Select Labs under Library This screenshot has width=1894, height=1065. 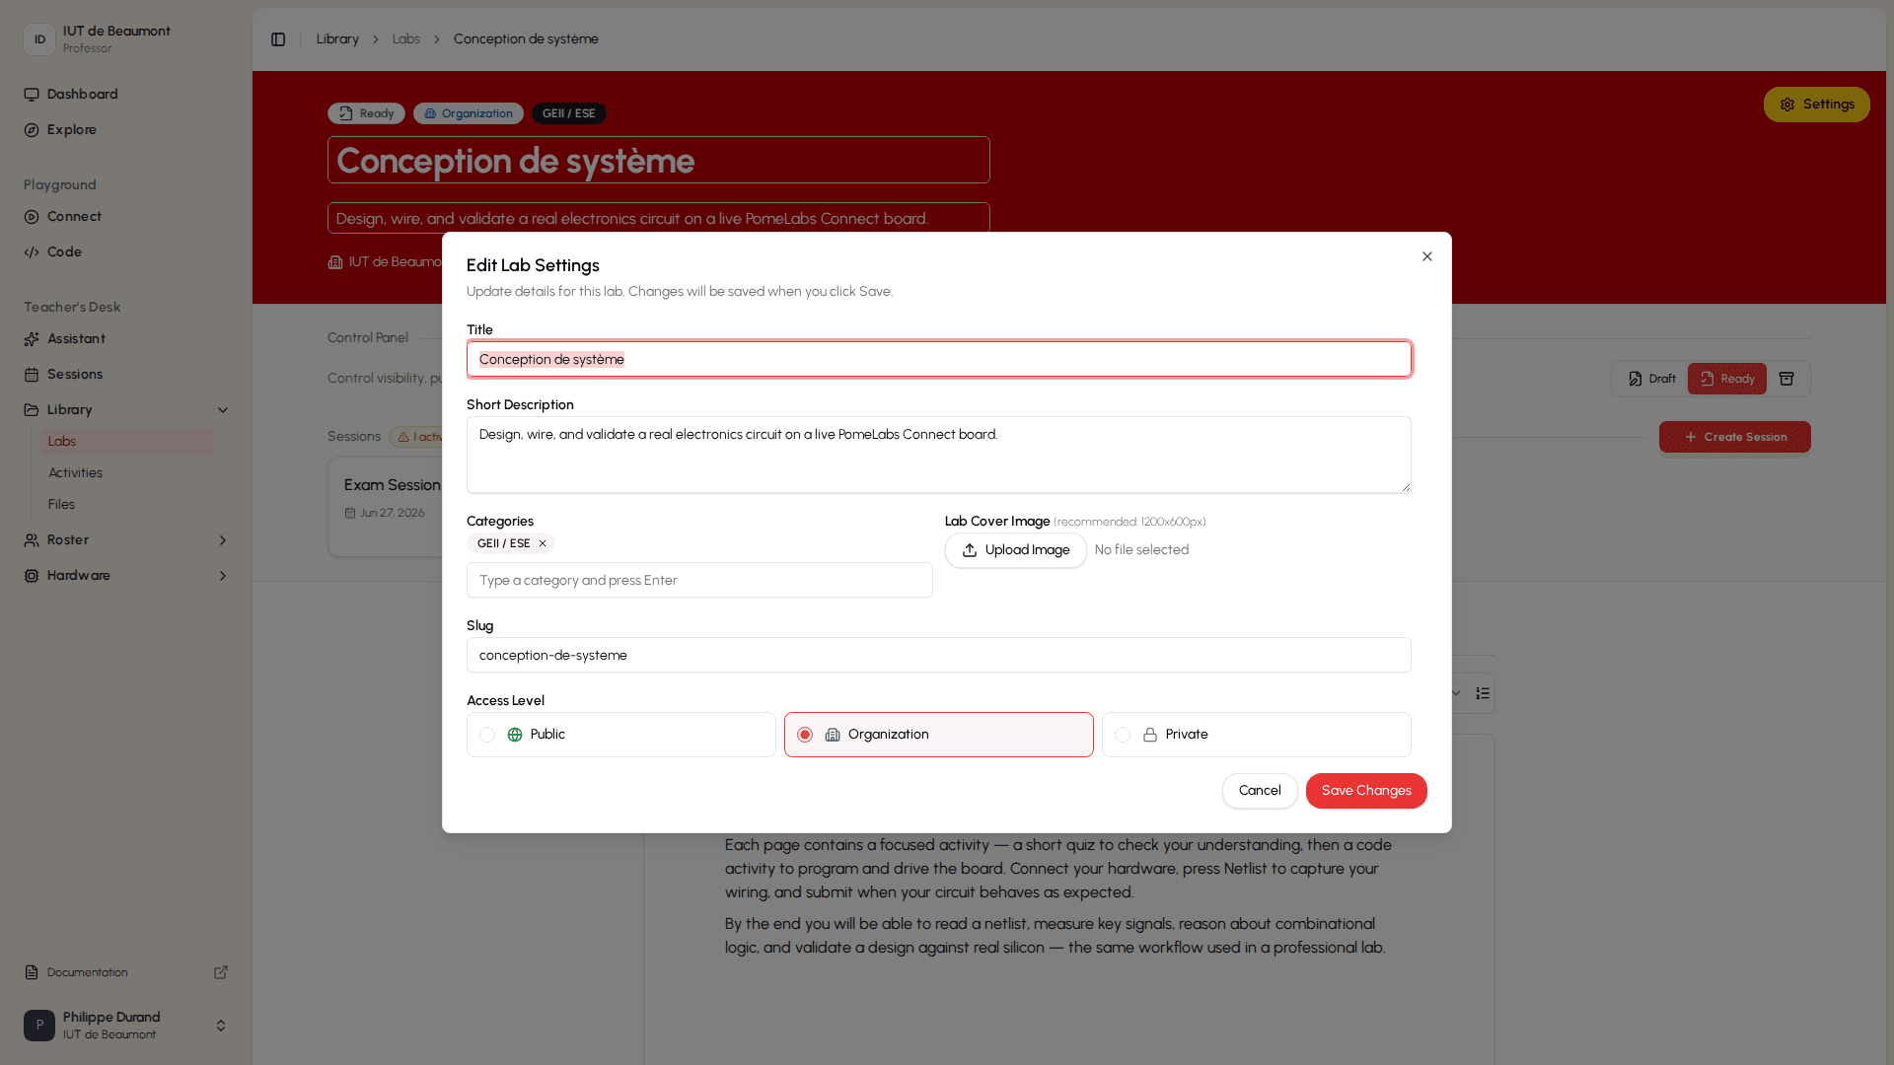pyautogui.click(x=126, y=442)
